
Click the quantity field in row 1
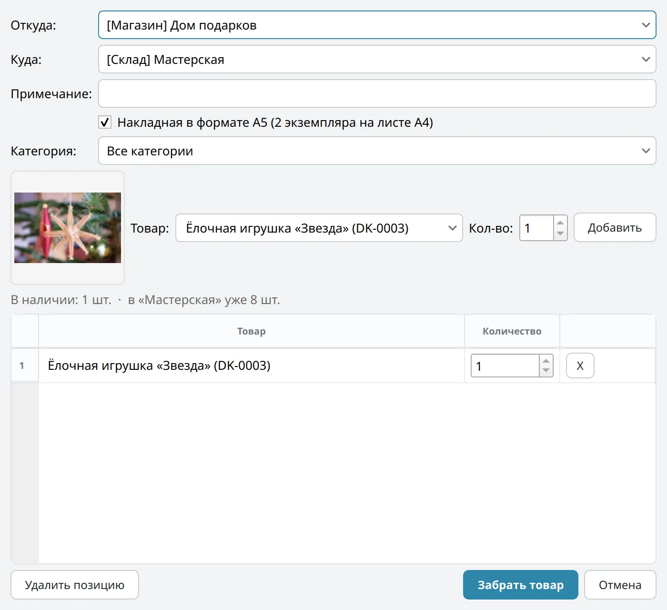(505, 366)
